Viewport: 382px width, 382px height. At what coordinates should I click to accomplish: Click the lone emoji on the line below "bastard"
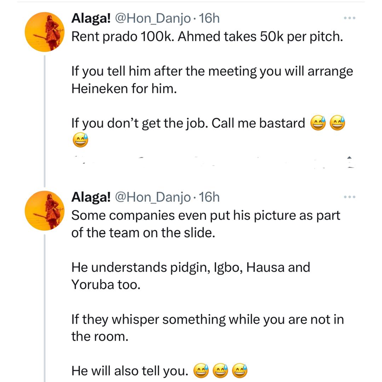80,141
